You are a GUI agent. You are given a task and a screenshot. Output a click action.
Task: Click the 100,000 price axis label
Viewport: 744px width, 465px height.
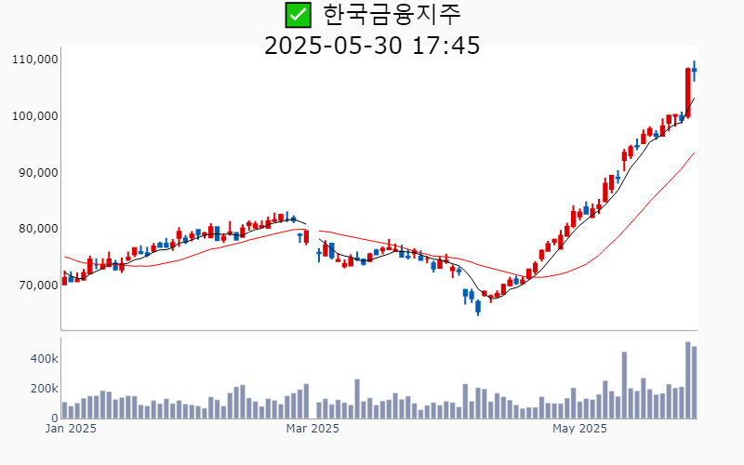point(35,115)
